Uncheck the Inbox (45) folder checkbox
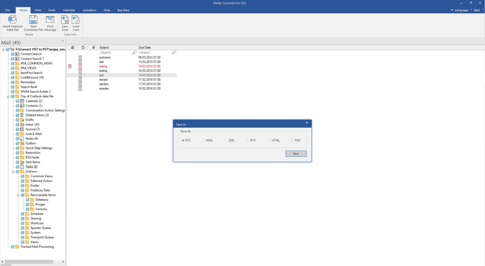485x266 pixels. [x=18, y=125]
